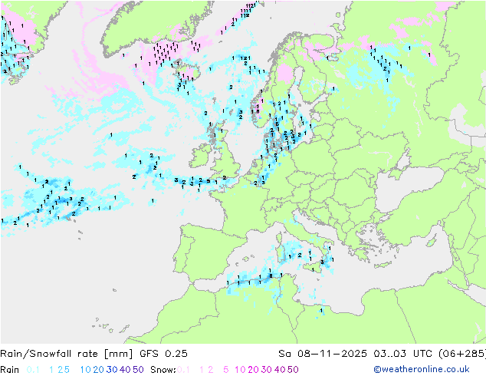Click the 'Rain/Snowfall rate [mm]' title
486x376 pixels.
click(67, 354)
